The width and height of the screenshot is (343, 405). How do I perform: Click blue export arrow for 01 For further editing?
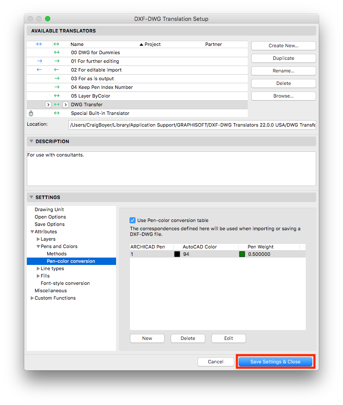point(39,61)
